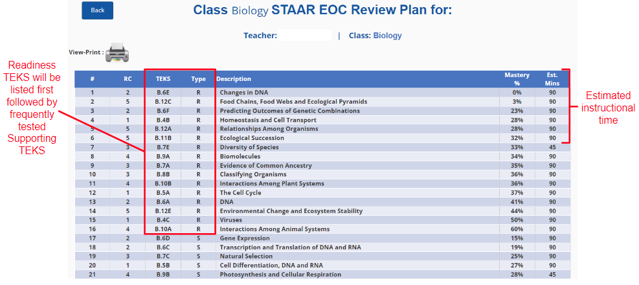Click the 19% mastery value
The width and height of the screenshot is (639, 285).
(x=517, y=247)
